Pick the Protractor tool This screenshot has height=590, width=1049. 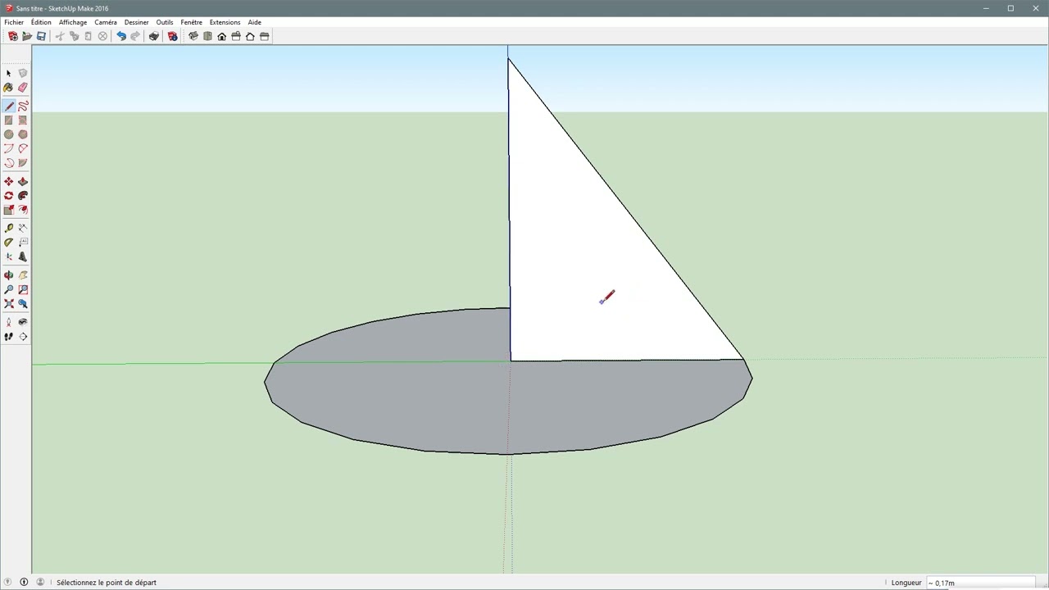9,242
